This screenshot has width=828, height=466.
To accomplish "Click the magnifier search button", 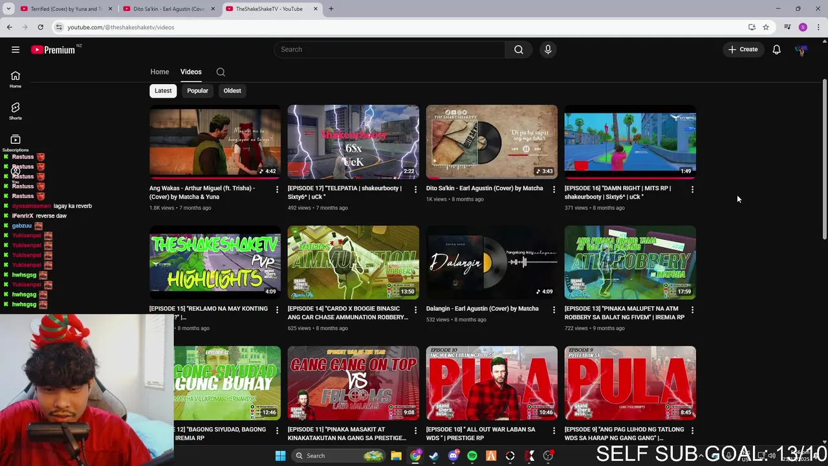I will coord(519,50).
